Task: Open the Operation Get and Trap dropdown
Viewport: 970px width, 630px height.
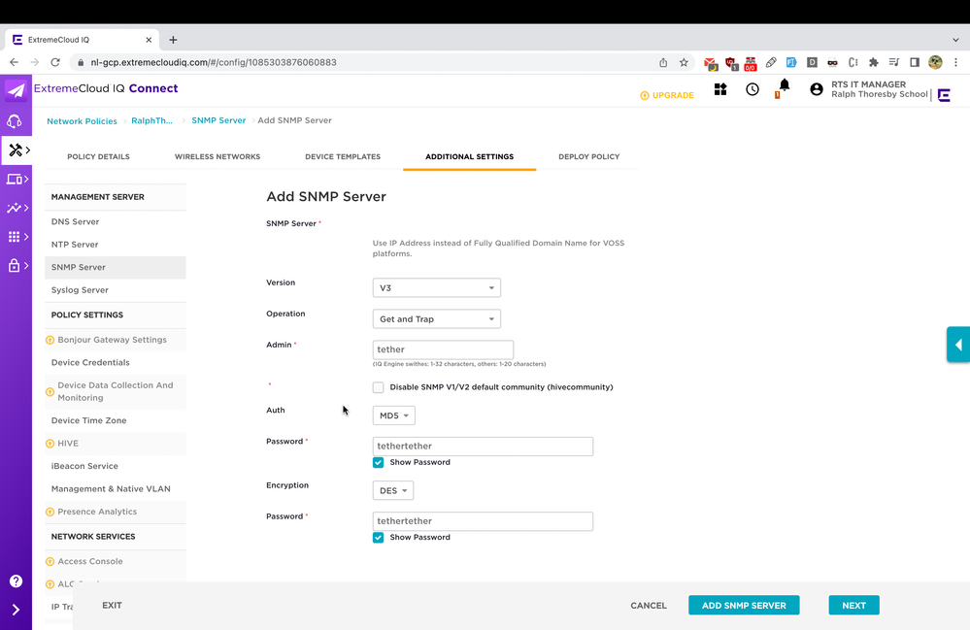Action: pos(437,319)
